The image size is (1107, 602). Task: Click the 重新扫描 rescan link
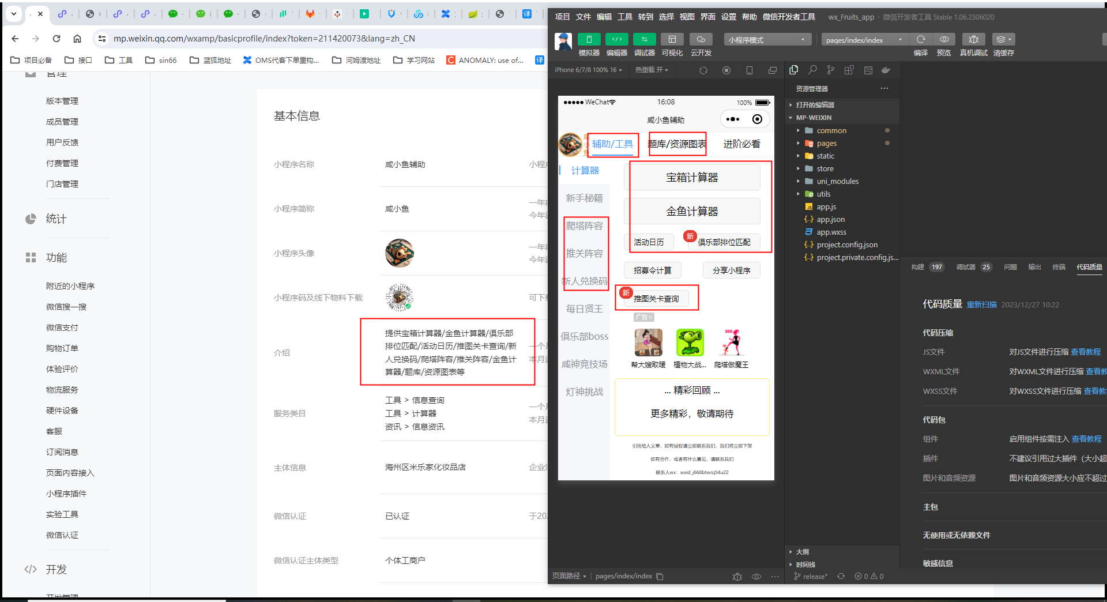coord(981,304)
